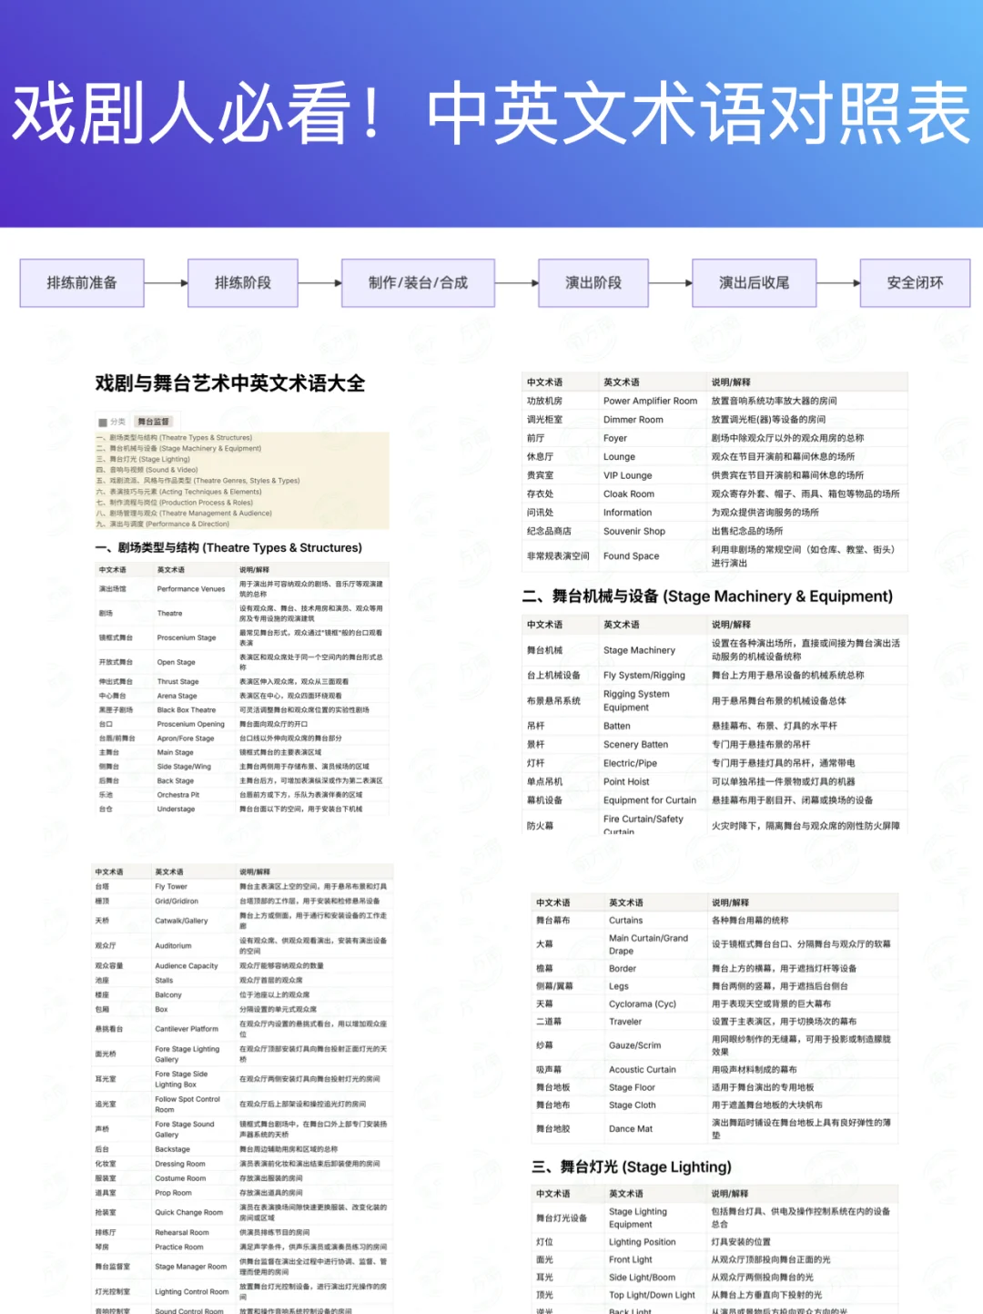
Task: Click heading 一、剧场类型与结构 (Theatre Types & Structures)
Action: [x=228, y=547]
